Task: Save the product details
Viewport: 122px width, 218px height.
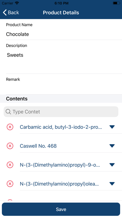Action: (x=61, y=209)
